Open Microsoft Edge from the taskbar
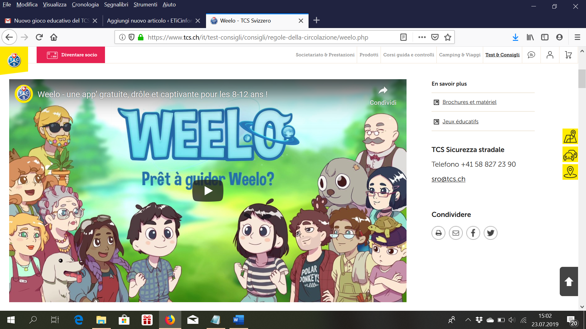Viewport: 586px width, 329px height. 78,320
